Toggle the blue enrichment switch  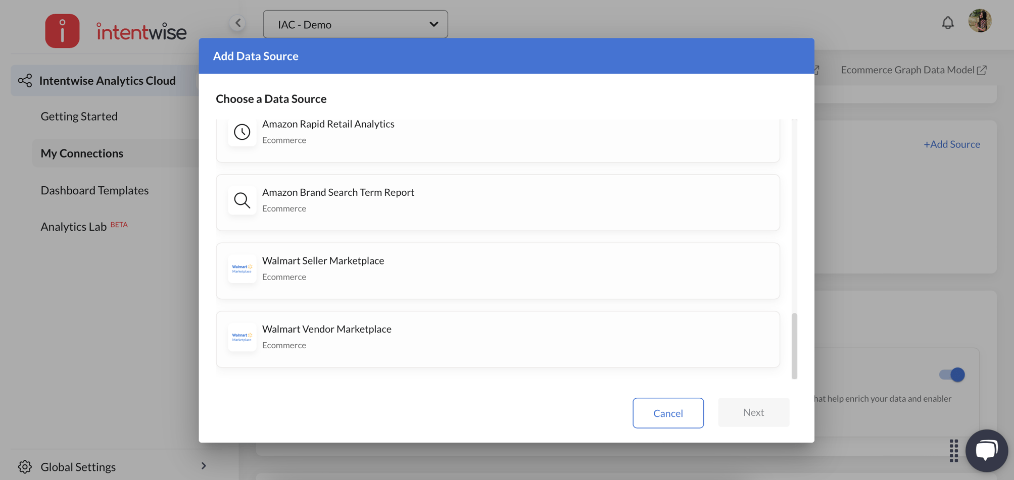tap(952, 375)
